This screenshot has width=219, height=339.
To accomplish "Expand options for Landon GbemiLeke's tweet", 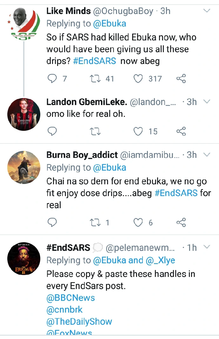I will point(207,102).
